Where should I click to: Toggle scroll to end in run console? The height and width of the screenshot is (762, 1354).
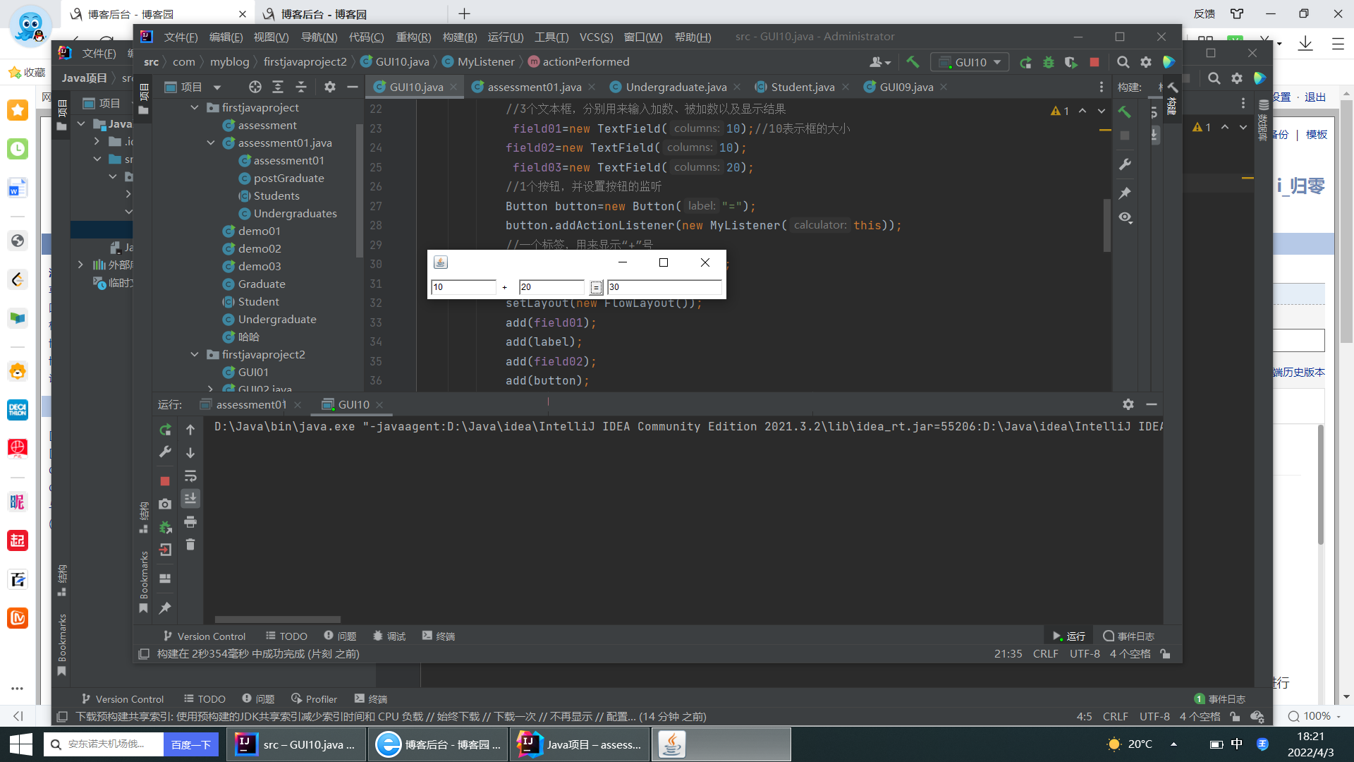(190, 499)
